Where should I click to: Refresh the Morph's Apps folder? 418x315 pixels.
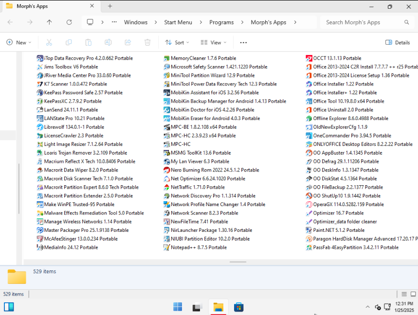69,22
